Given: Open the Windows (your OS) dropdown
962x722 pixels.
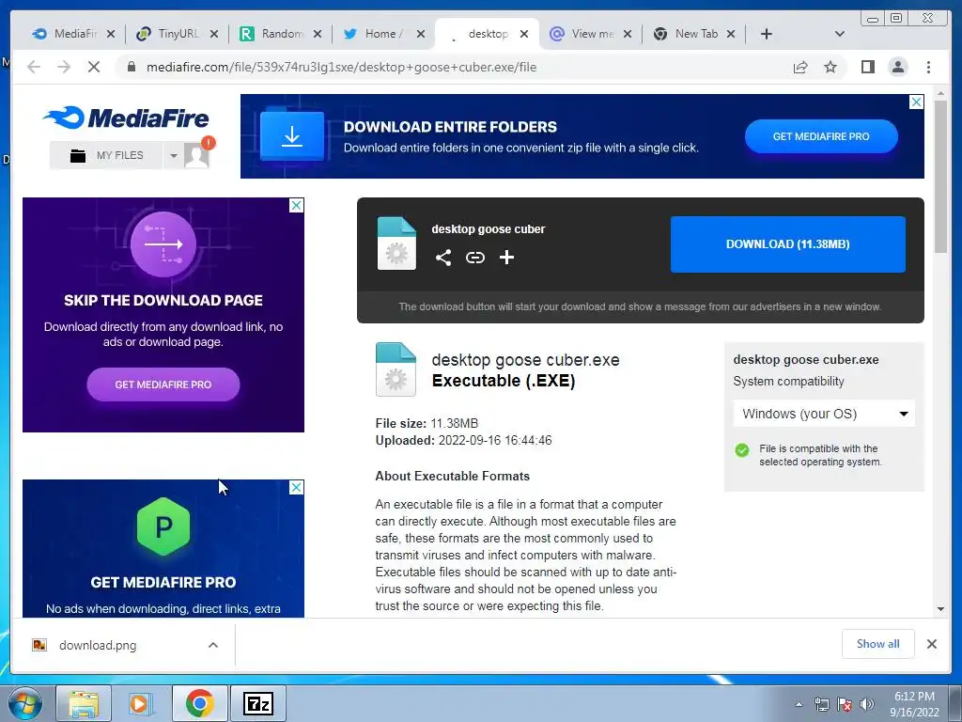Looking at the screenshot, I should pyautogui.click(x=824, y=414).
